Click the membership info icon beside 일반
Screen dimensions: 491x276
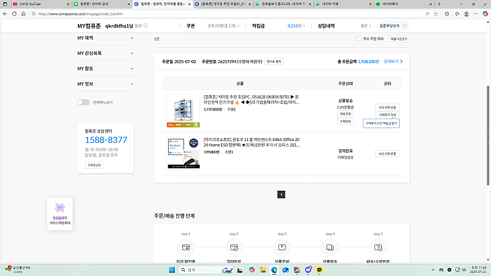[145, 26]
